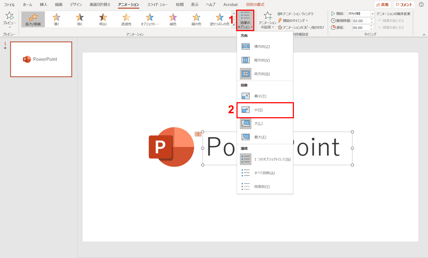Select the アニメーション ribbon tab

[x=129, y=5]
